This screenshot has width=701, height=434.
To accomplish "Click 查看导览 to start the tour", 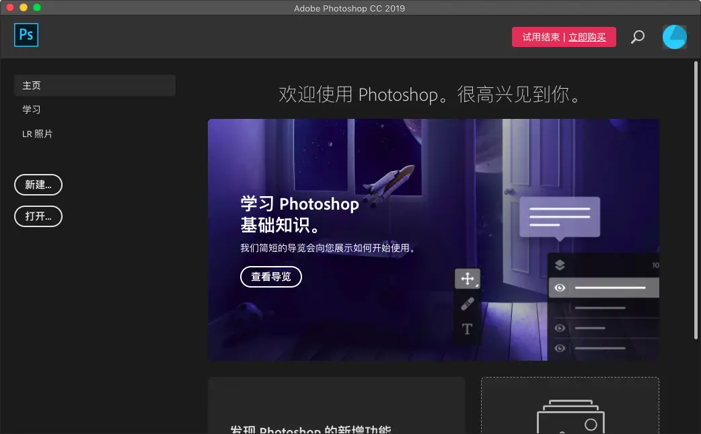I will point(271,277).
